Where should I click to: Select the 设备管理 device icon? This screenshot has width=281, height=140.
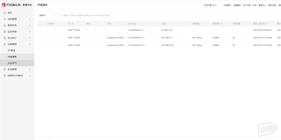(5, 44)
